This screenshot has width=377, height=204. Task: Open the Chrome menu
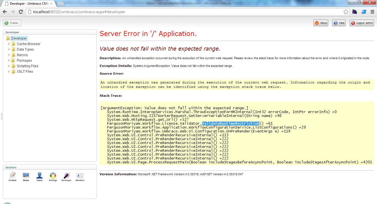tap(372, 12)
